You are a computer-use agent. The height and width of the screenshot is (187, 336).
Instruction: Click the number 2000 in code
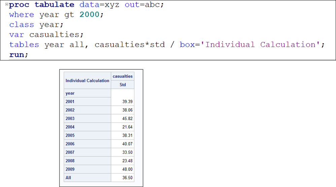click(x=89, y=15)
